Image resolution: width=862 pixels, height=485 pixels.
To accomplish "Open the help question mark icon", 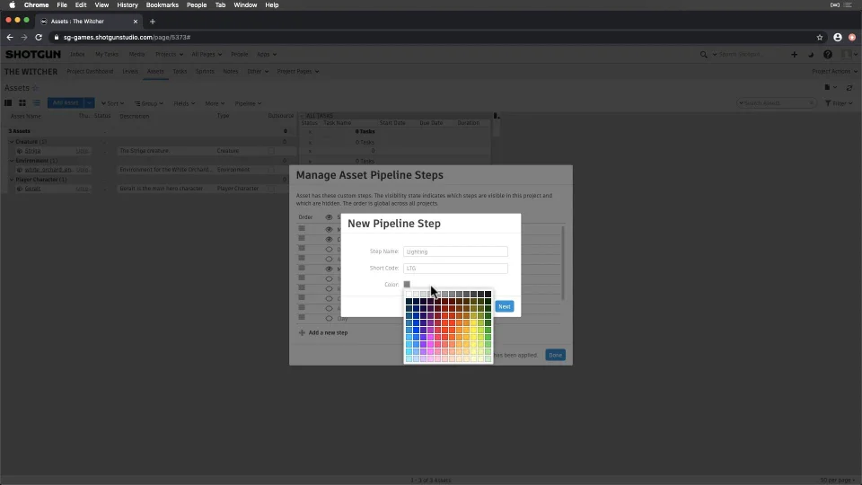I will pos(827,55).
